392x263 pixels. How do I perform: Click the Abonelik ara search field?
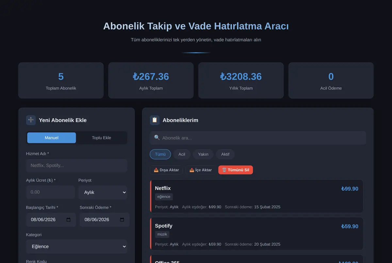(x=258, y=138)
